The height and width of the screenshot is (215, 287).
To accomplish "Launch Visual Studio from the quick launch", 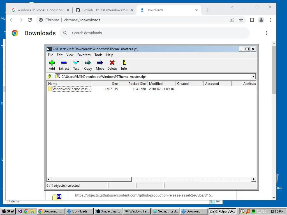I will (20, 211).
